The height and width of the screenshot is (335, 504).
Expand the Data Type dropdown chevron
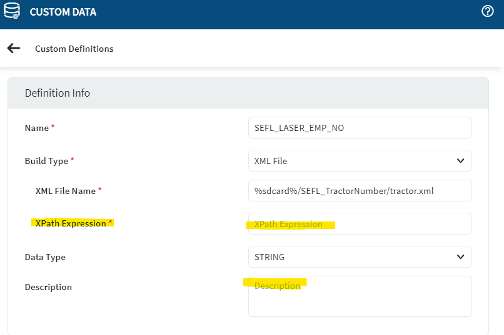point(460,256)
